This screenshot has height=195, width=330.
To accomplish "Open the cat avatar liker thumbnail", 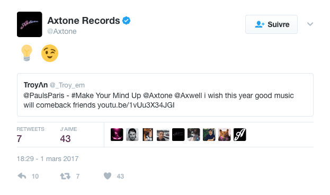I will (x=225, y=135).
